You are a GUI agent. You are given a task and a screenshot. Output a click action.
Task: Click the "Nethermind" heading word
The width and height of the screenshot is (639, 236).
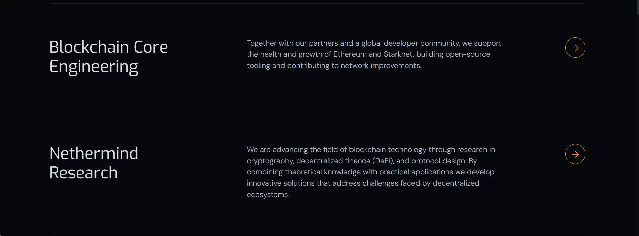tap(93, 153)
